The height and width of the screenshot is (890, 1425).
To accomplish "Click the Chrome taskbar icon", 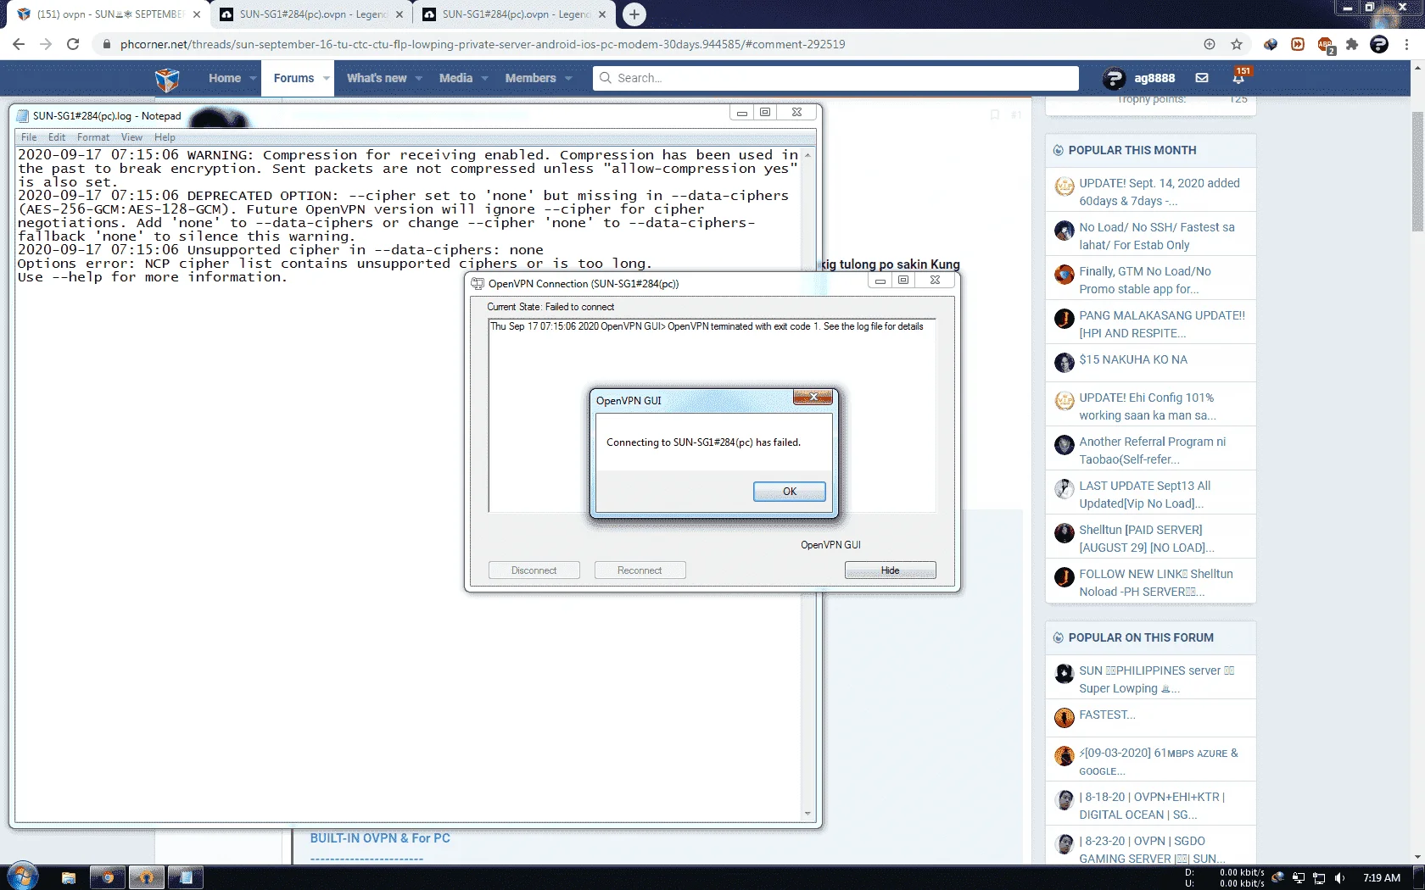I will coord(108,877).
